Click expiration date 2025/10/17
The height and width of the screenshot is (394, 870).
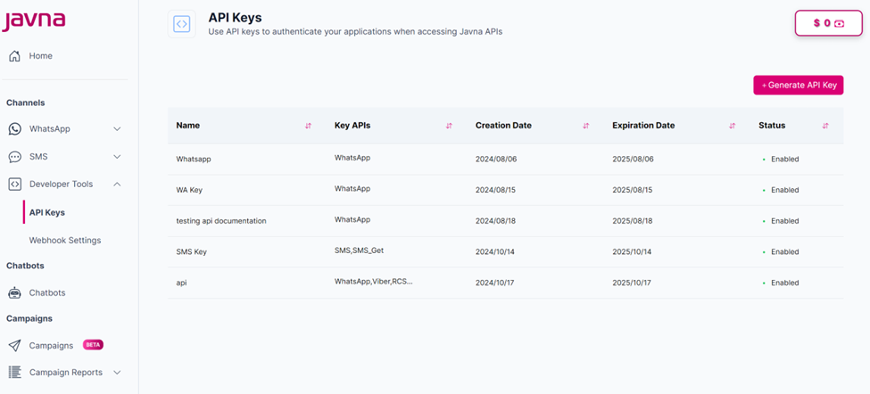tap(632, 283)
